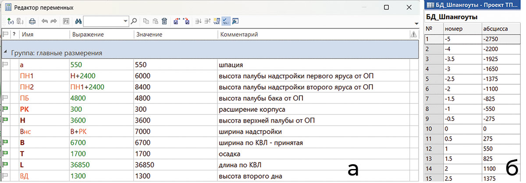Select comment 'высота второго дна'
526x183 pixels.
248,176
